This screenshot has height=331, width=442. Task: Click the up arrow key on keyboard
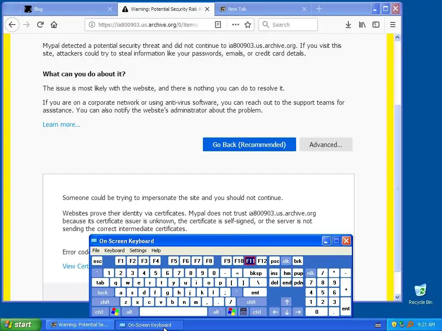coord(287,302)
